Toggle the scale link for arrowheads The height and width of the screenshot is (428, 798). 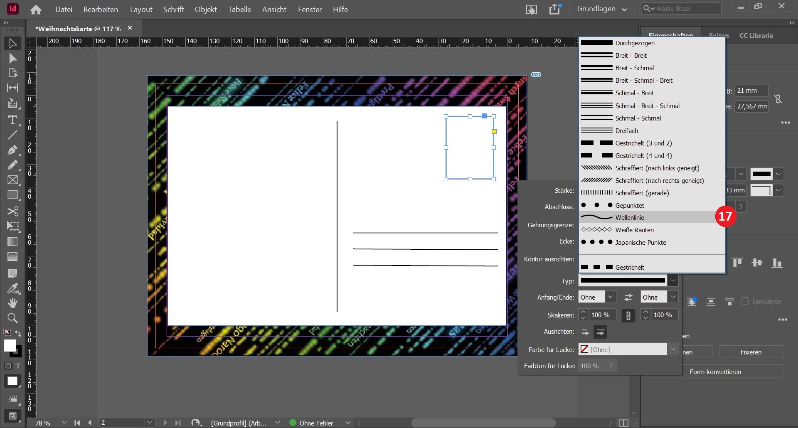tap(628, 315)
